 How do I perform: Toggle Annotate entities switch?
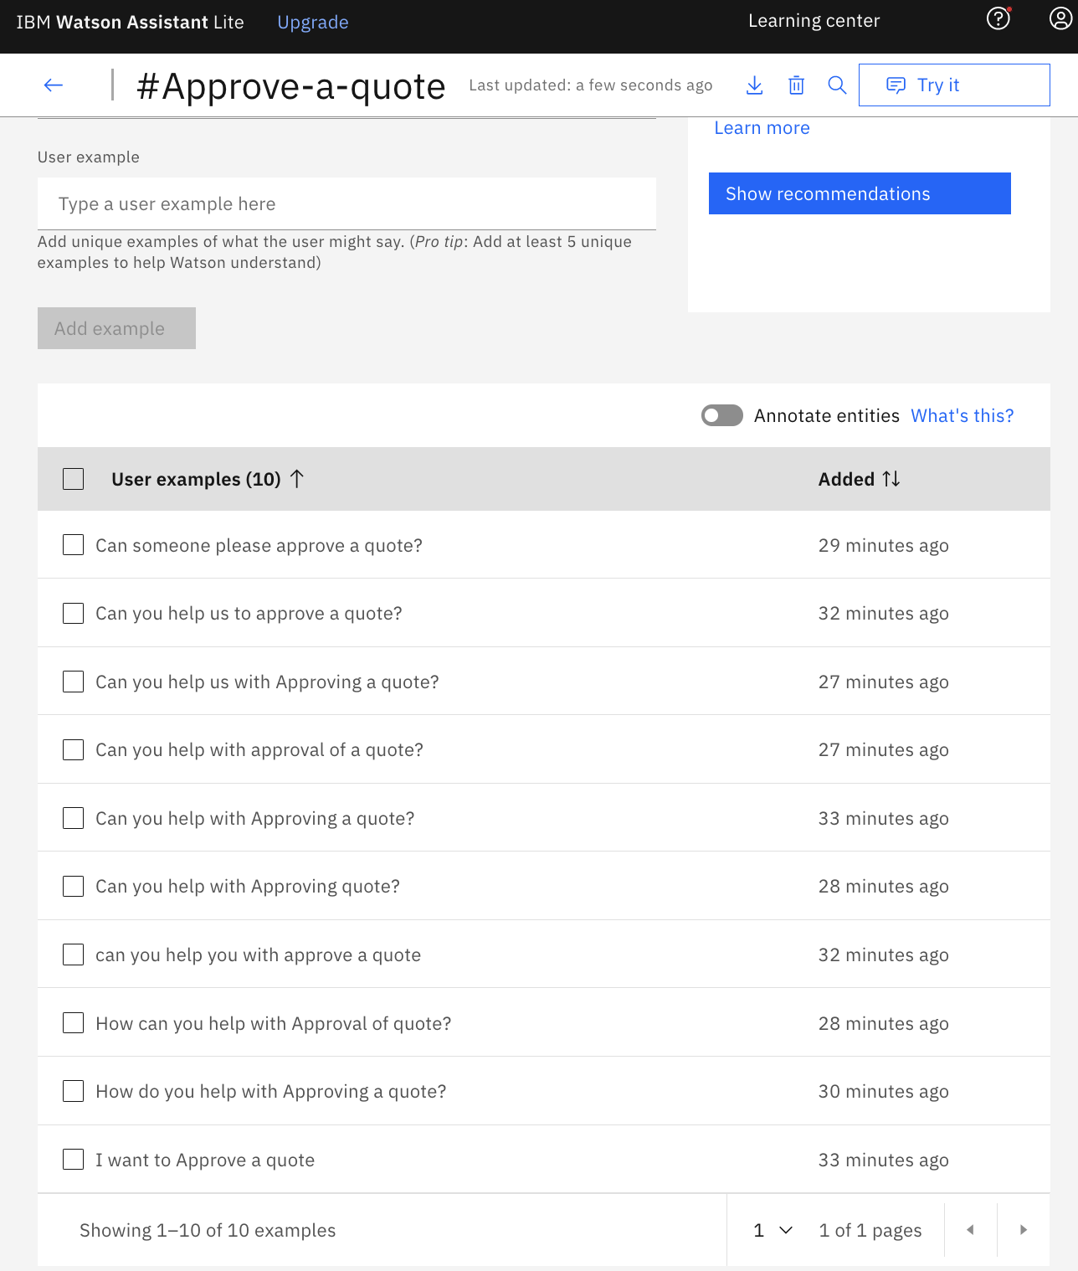pos(722,416)
